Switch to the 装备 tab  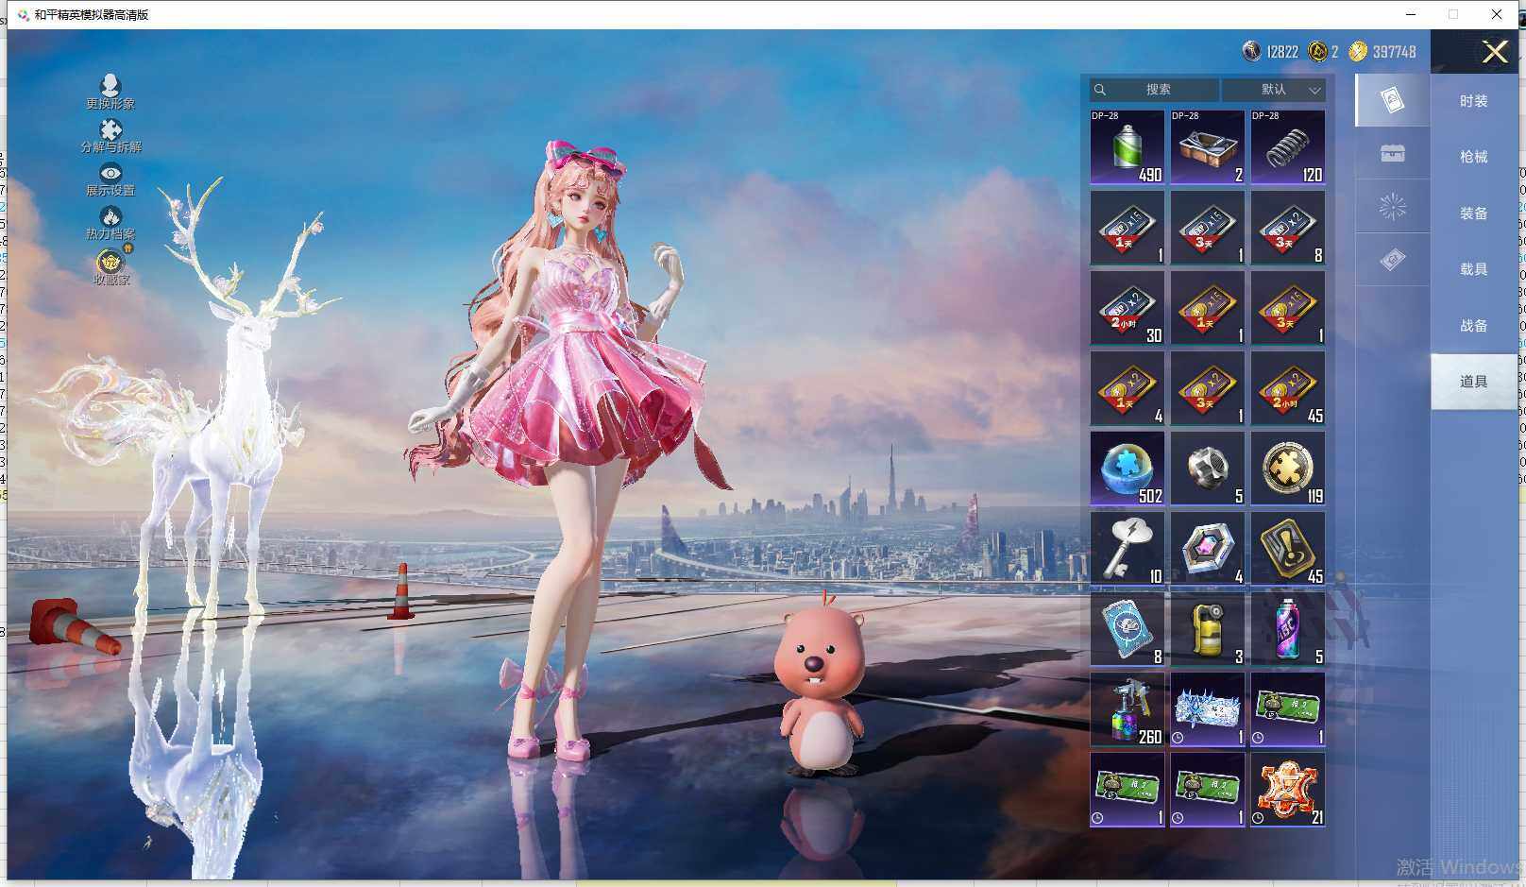[x=1474, y=213]
